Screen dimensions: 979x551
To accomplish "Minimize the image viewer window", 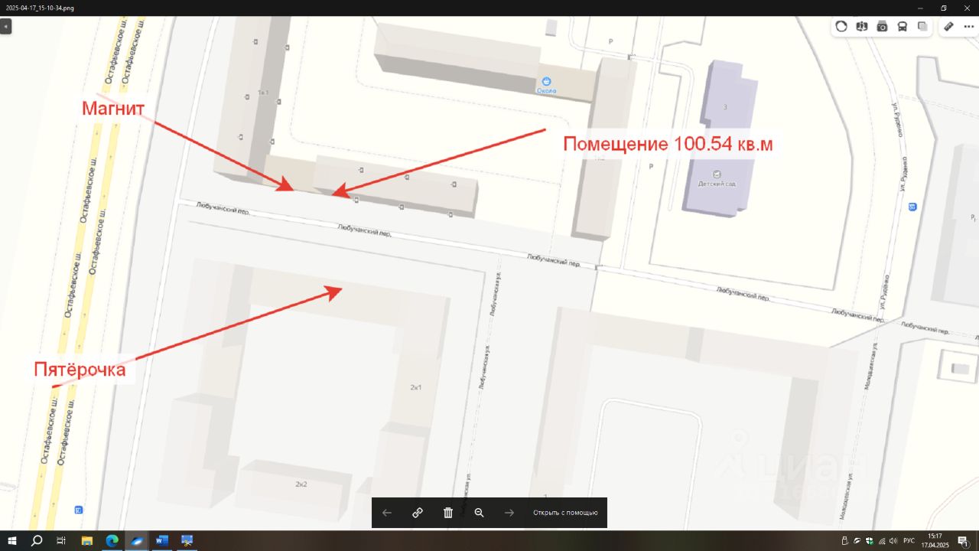I will pyautogui.click(x=921, y=8).
